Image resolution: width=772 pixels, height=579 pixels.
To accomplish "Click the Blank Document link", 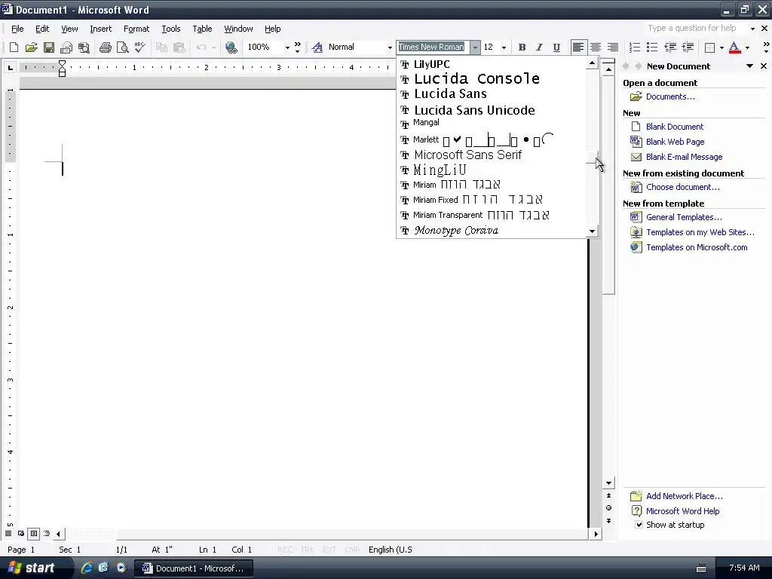I will (x=675, y=127).
